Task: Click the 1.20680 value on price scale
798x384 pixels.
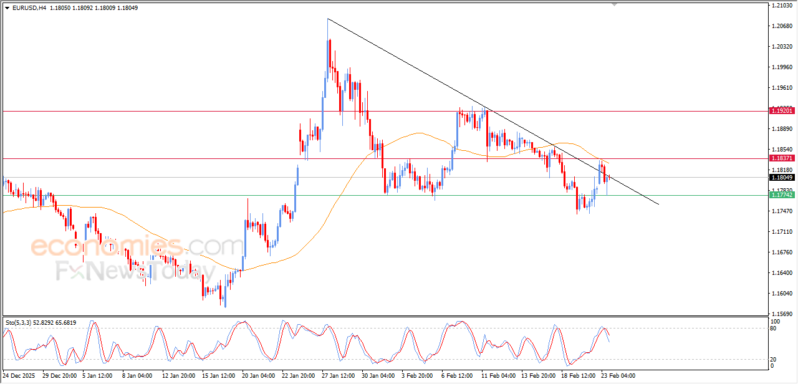Action: pos(781,26)
